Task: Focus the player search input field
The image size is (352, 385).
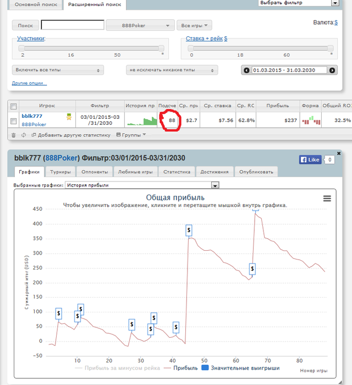Action: 73,25
